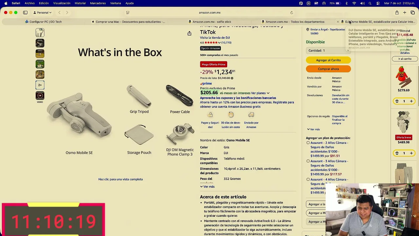Click the Control Center icon

click(x=378, y=3)
